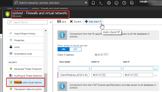Viewport: 162px width, 92px height.
Task: Launch Cloud Shell from top bar
Action: pos(101,3)
